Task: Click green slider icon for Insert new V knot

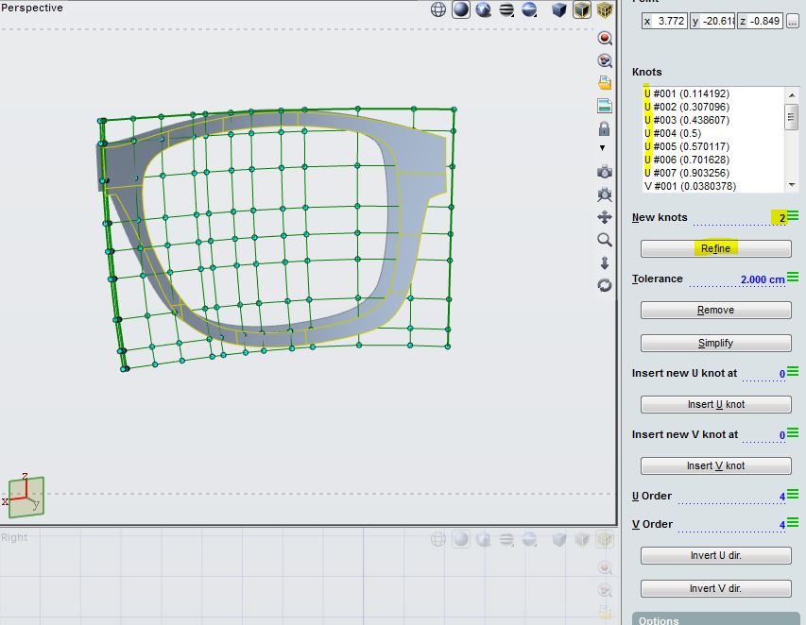Action: click(x=793, y=432)
